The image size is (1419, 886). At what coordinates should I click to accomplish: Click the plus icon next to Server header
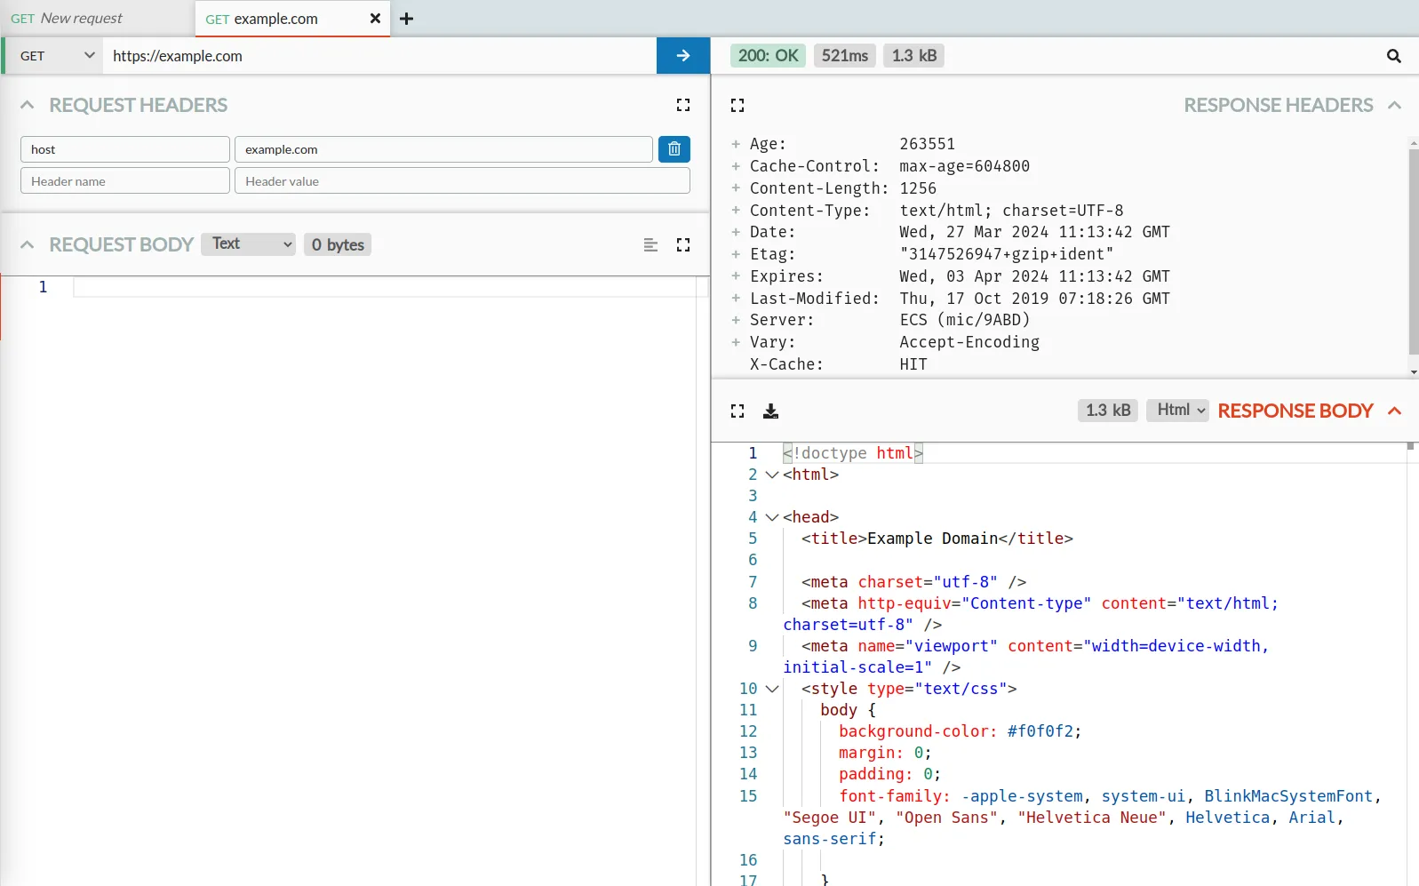coord(736,319)
